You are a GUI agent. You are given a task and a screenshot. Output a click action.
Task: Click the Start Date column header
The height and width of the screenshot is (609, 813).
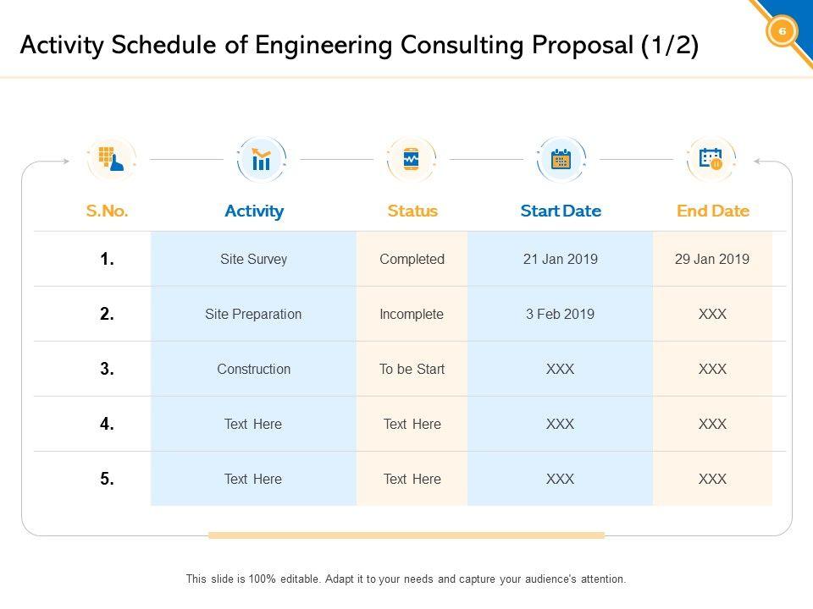tap(561, 211)
